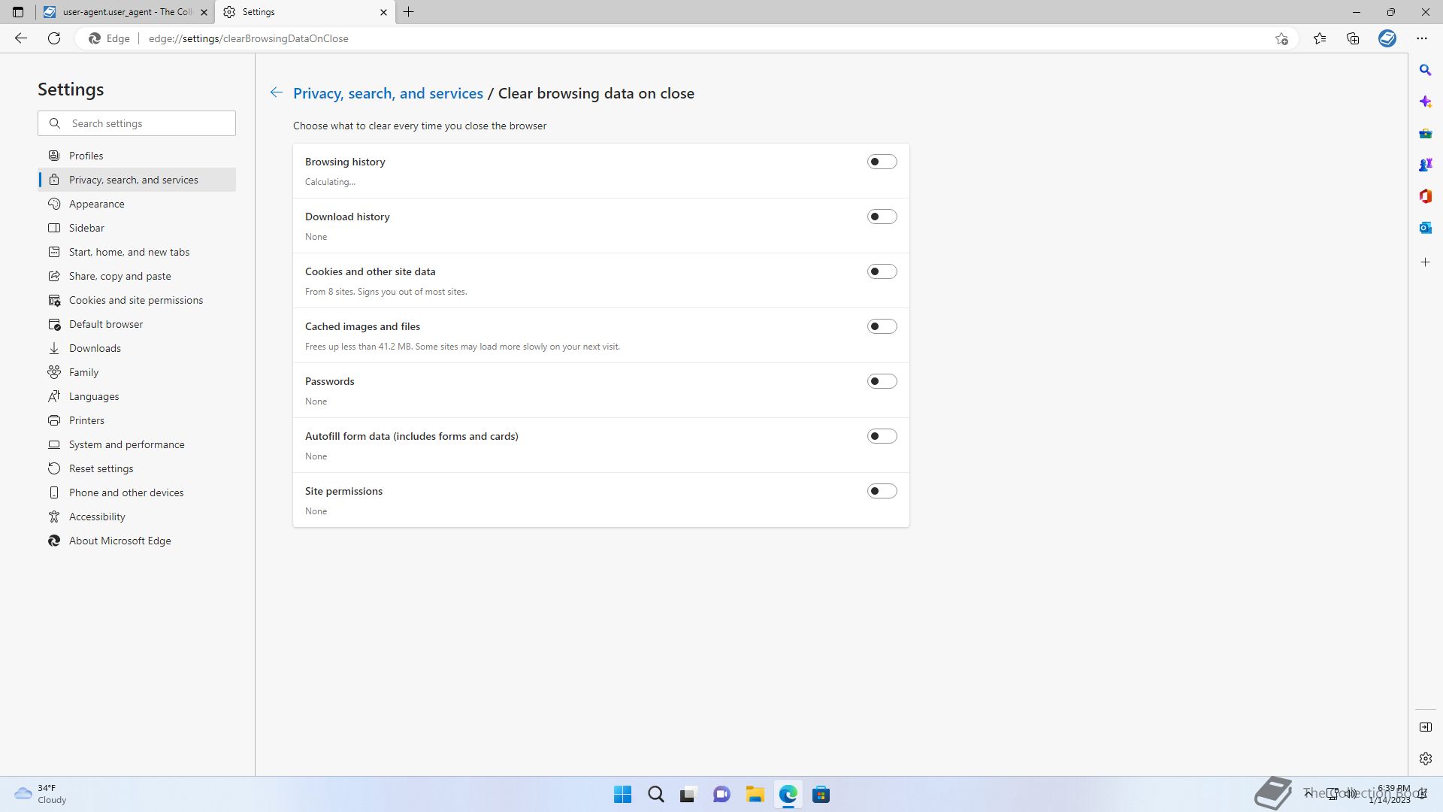The height and width of the screenshot is (812, 1443).
Task: Enable the Passwords clear-on-close toggle
Action: tap(882, 381)
